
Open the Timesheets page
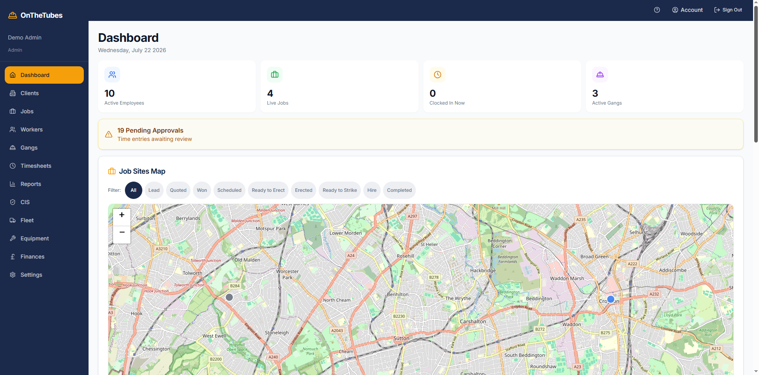[x=44, y=166]
